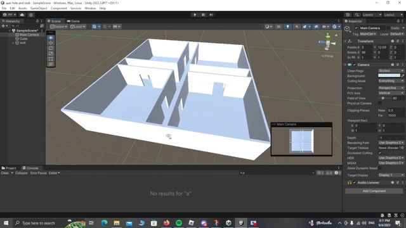
Task: Toggle 2D view mode in scene
Action: click(278, 27)
